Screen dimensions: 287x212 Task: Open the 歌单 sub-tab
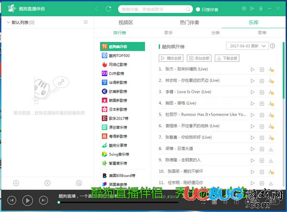pyautogui.click(x=262, y=33)
